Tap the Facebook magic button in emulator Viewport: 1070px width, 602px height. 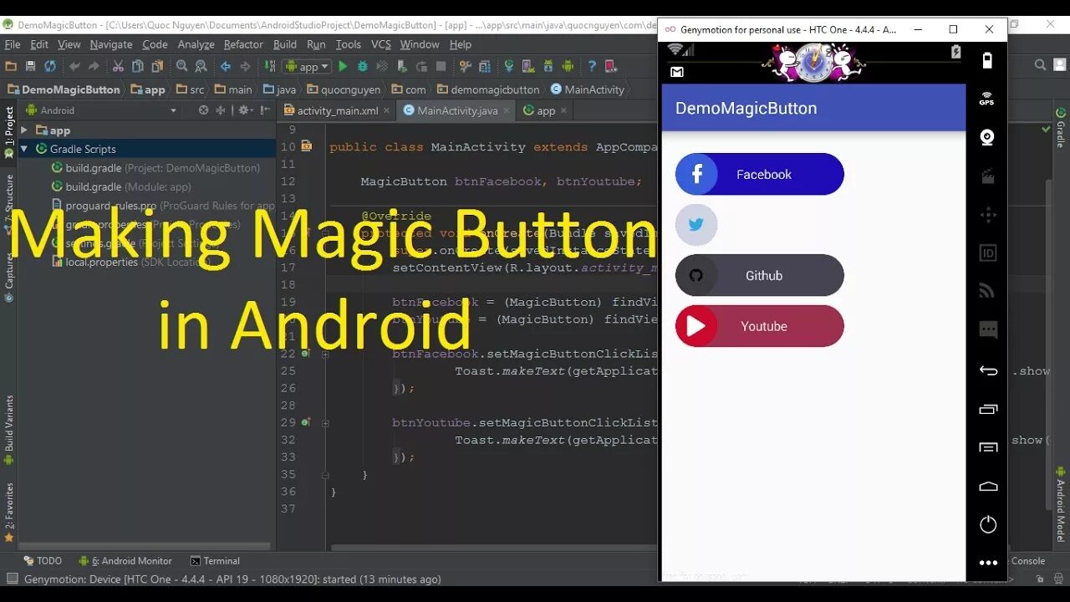[x=760, y=174]
